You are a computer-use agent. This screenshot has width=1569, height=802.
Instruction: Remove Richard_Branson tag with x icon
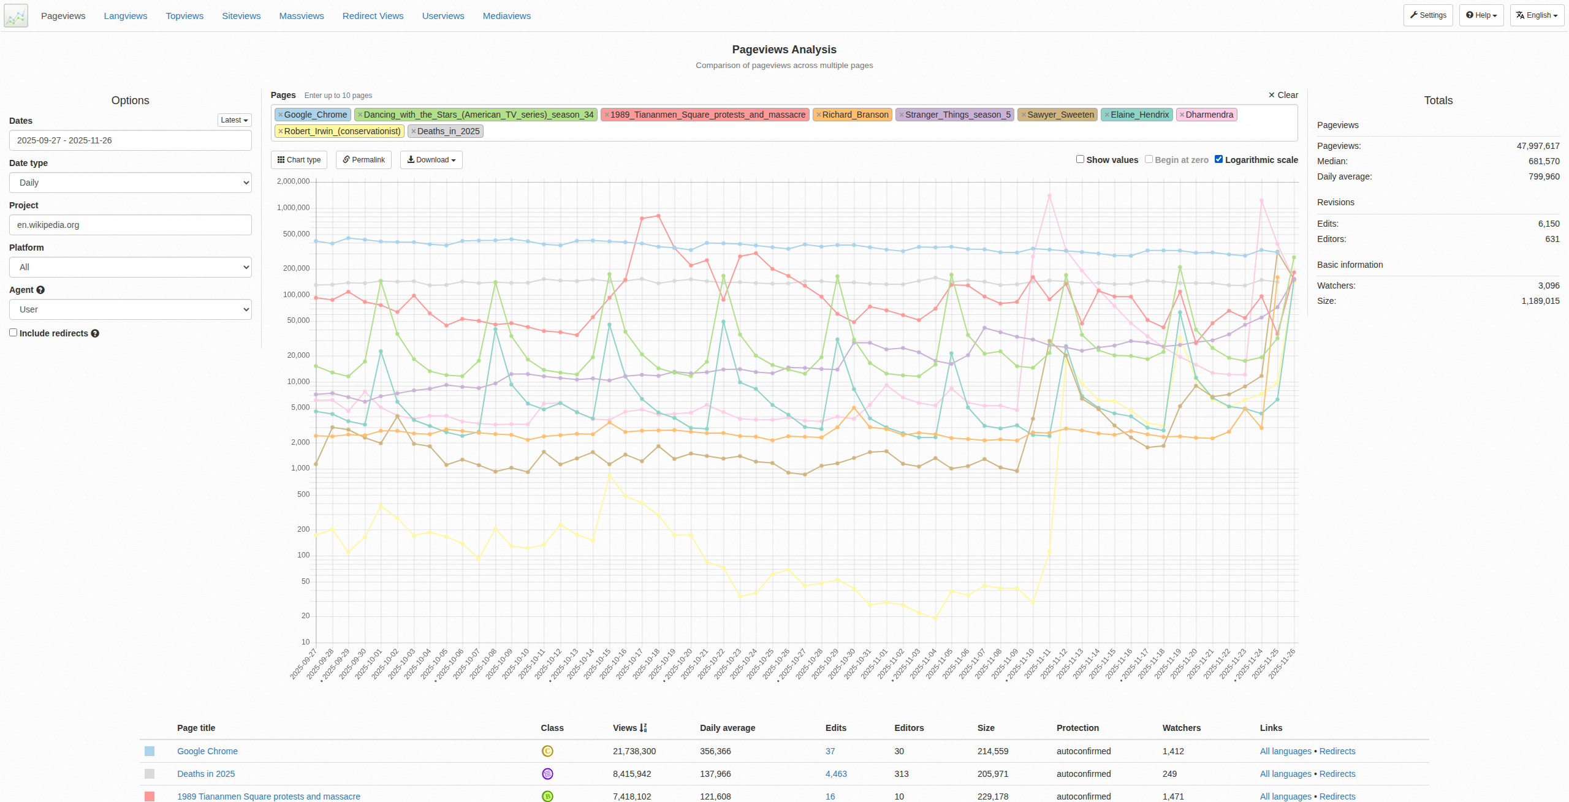tap(818, 115)
